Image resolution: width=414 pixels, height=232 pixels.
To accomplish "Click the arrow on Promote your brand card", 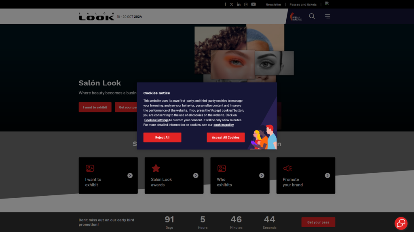I will click(327, 176).
